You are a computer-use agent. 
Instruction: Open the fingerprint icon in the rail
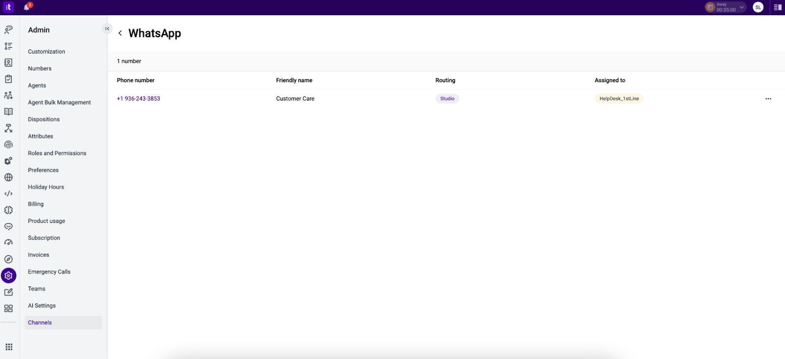pos(8,144)
